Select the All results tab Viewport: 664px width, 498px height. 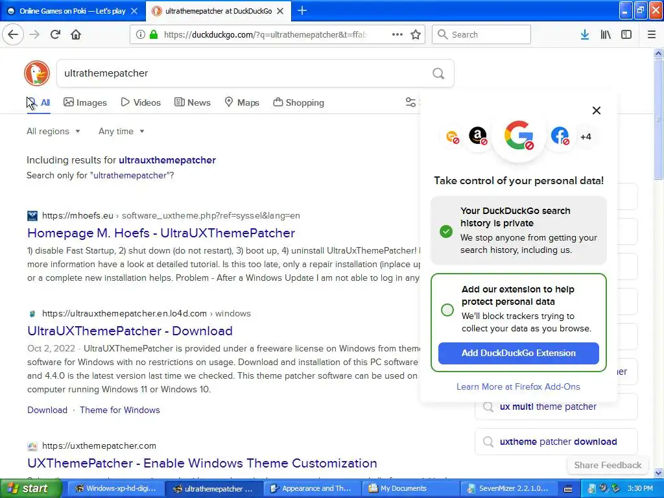tap(39, 102)
